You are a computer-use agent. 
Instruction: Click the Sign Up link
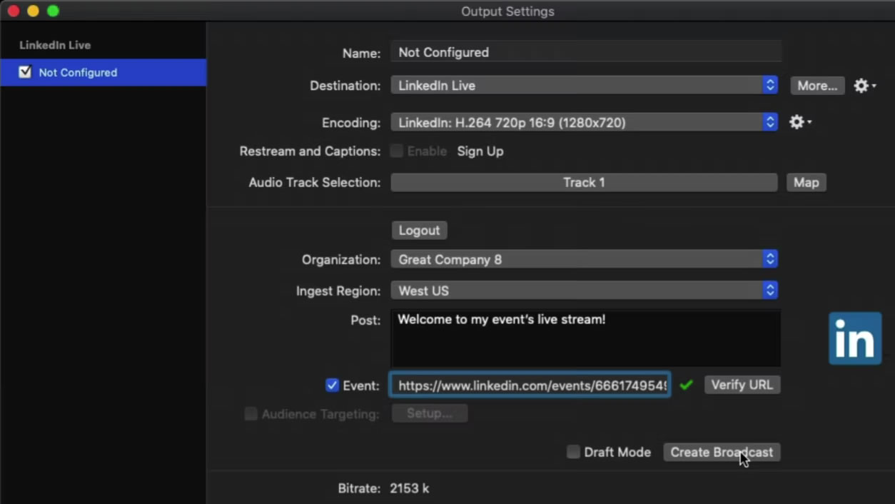click(x=480, y=151)
